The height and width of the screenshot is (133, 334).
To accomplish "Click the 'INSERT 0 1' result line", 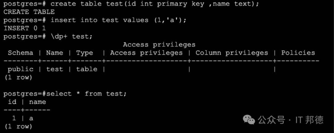I will (25, 28).
